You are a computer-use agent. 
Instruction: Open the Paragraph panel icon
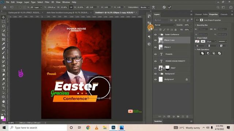[x=149, y=37]
